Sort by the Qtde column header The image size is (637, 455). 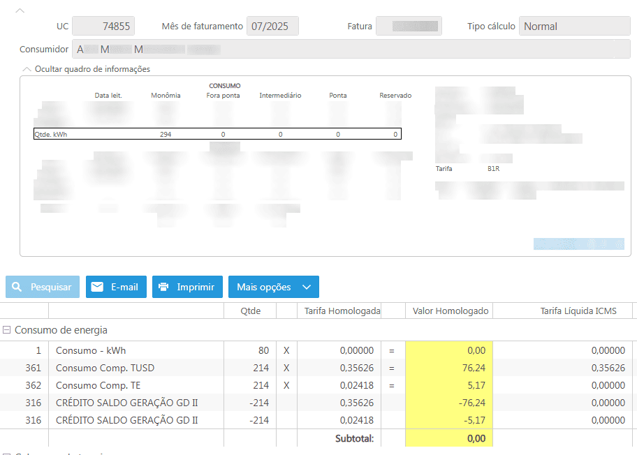click(x=250, y=311)
